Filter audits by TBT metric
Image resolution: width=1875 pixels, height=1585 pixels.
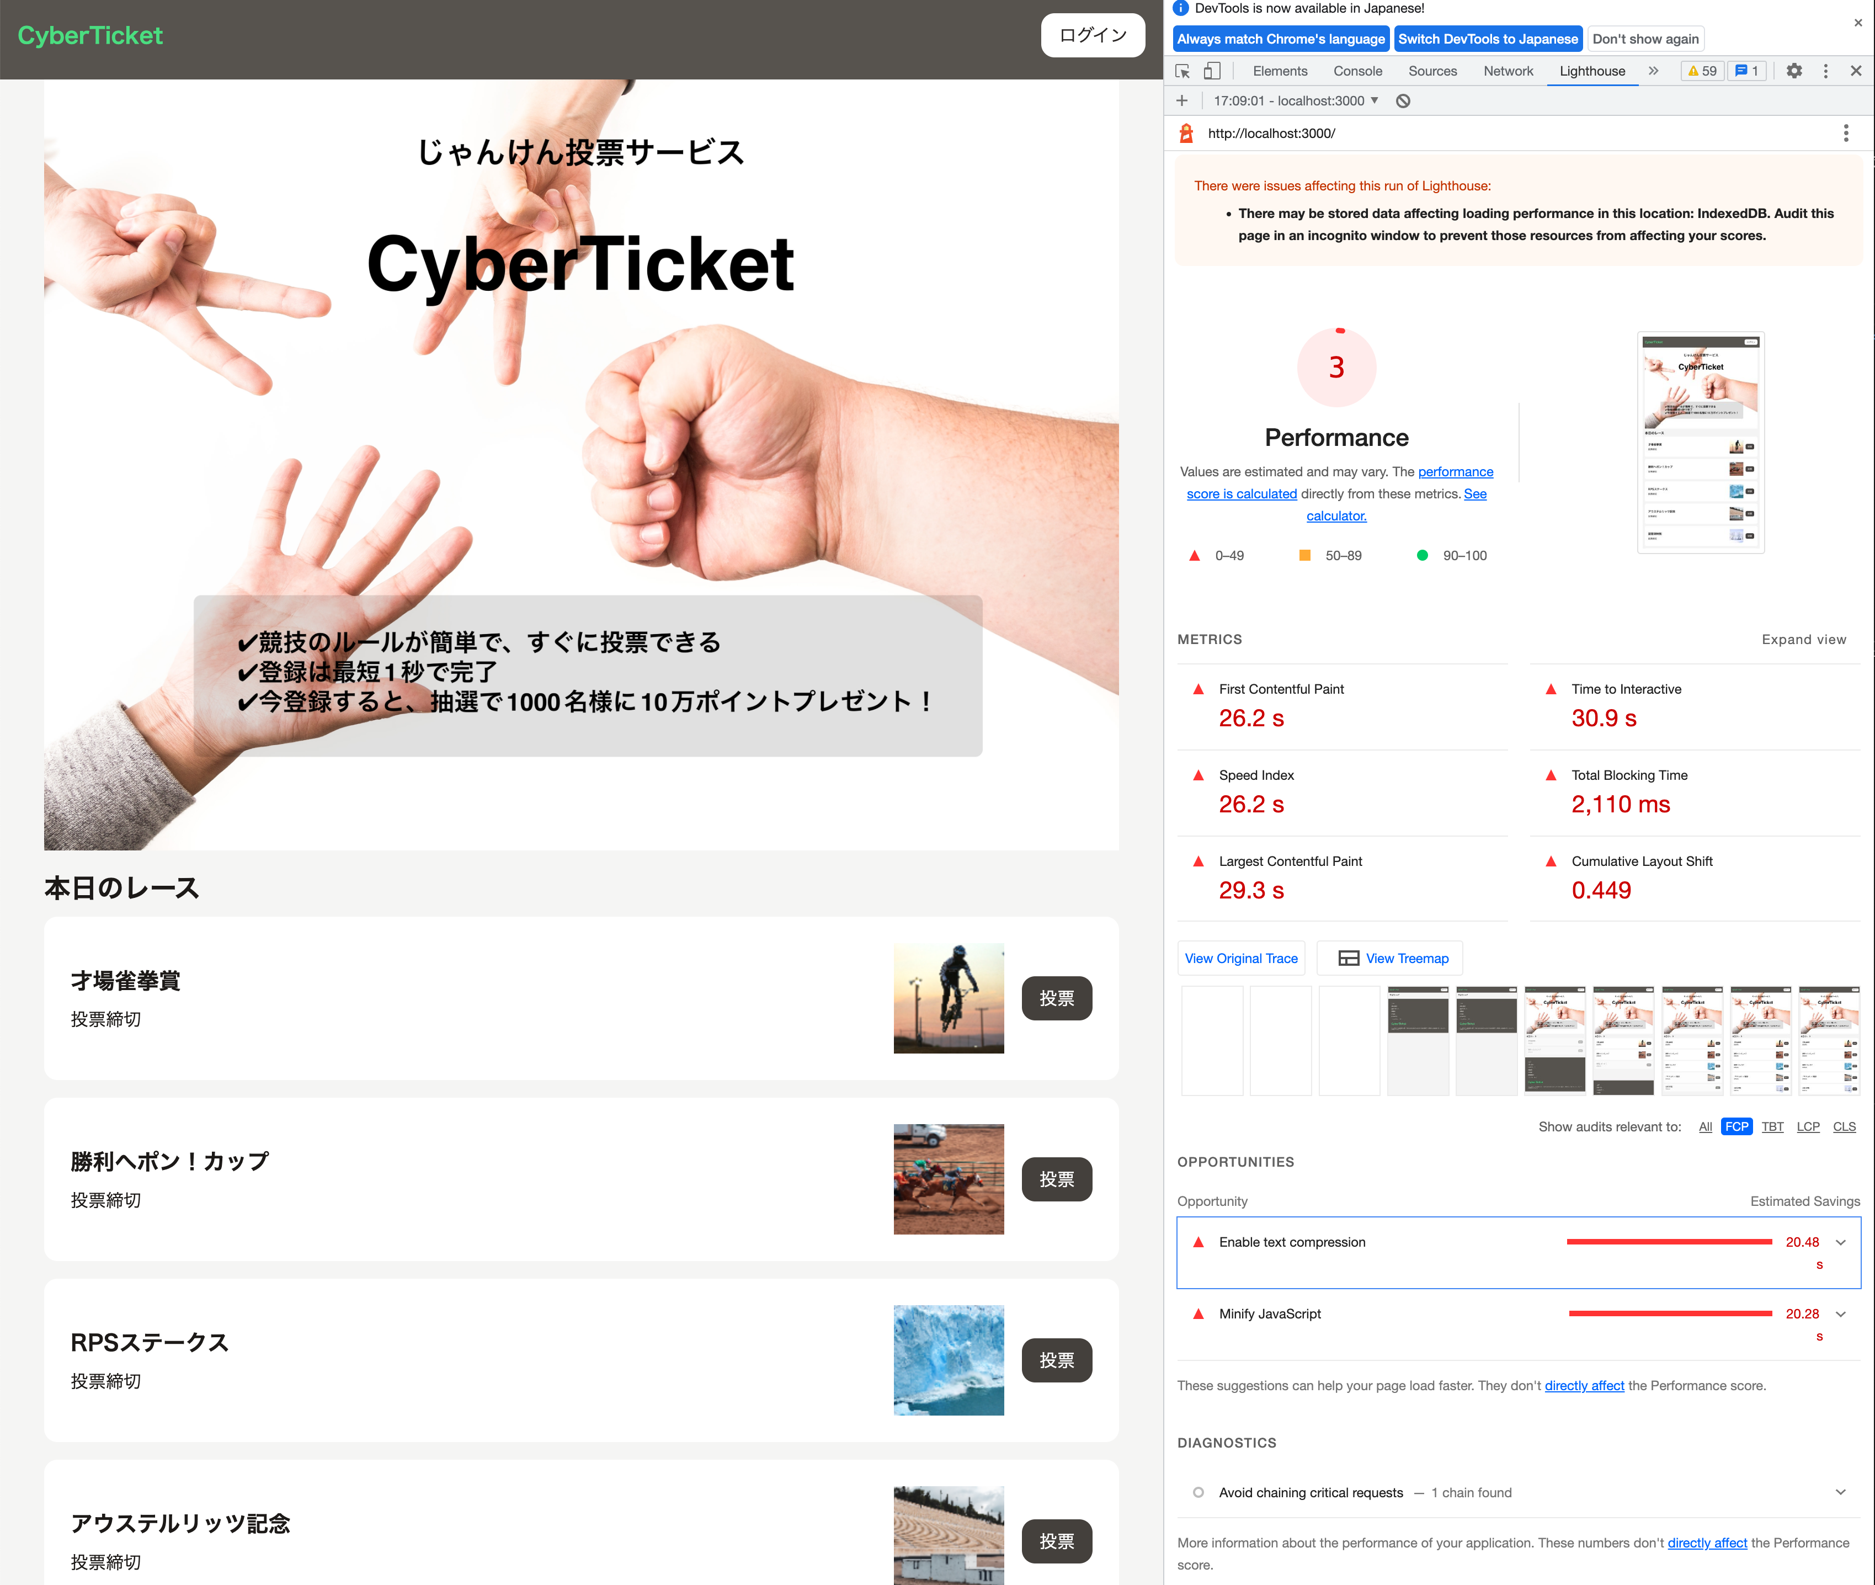pyautogui.click(x=1772, y=1127)
